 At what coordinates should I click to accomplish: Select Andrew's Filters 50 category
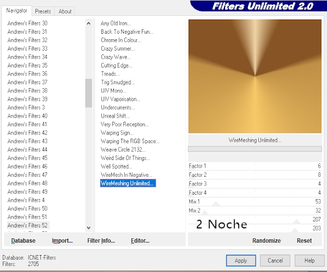(27, 208)
